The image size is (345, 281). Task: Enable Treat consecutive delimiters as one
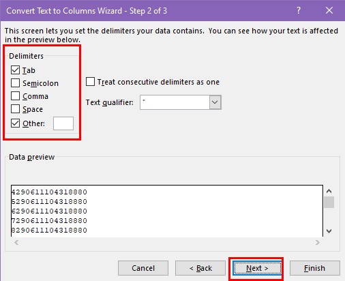point(90,82)
